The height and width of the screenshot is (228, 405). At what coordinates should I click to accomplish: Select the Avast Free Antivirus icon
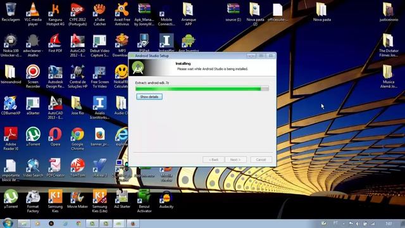[122, 14]
